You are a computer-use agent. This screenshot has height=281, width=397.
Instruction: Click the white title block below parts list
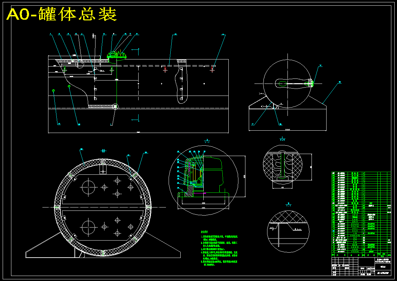coord(361,267)
